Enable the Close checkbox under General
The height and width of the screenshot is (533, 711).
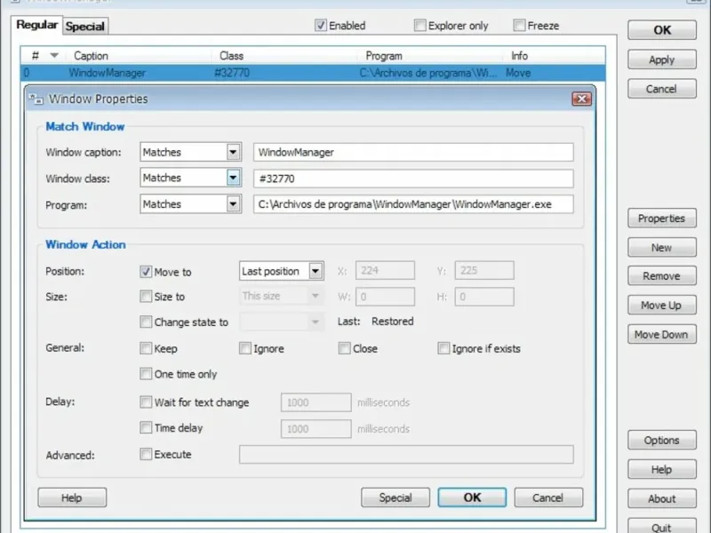pos(344,348)
